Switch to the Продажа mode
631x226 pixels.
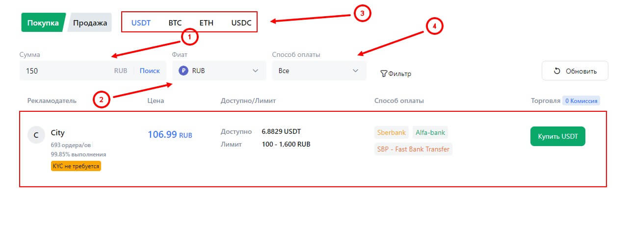click(x=90, y=23)
